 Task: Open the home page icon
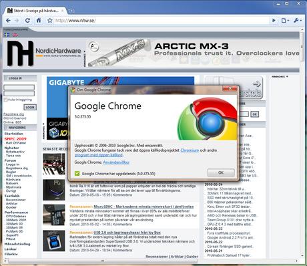pyautogui.click(x=39, y=20)
